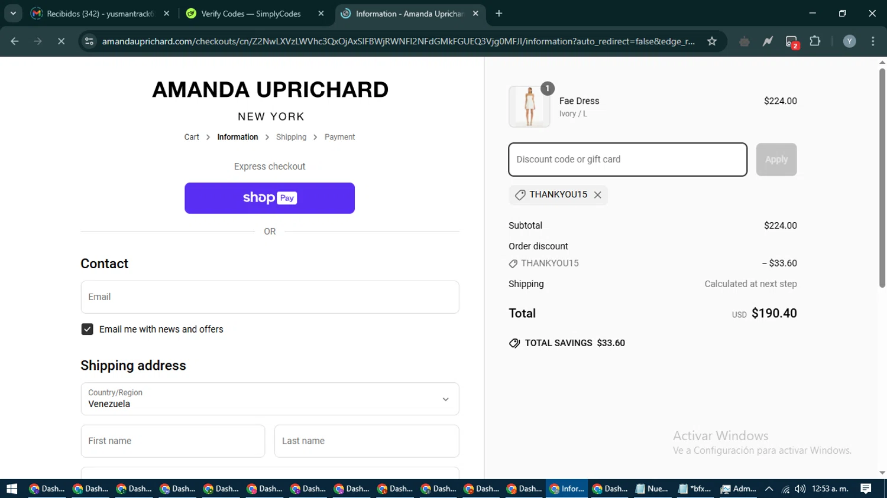Open the Adm... taskbar item
887x498 pixels.
point(738,489)
